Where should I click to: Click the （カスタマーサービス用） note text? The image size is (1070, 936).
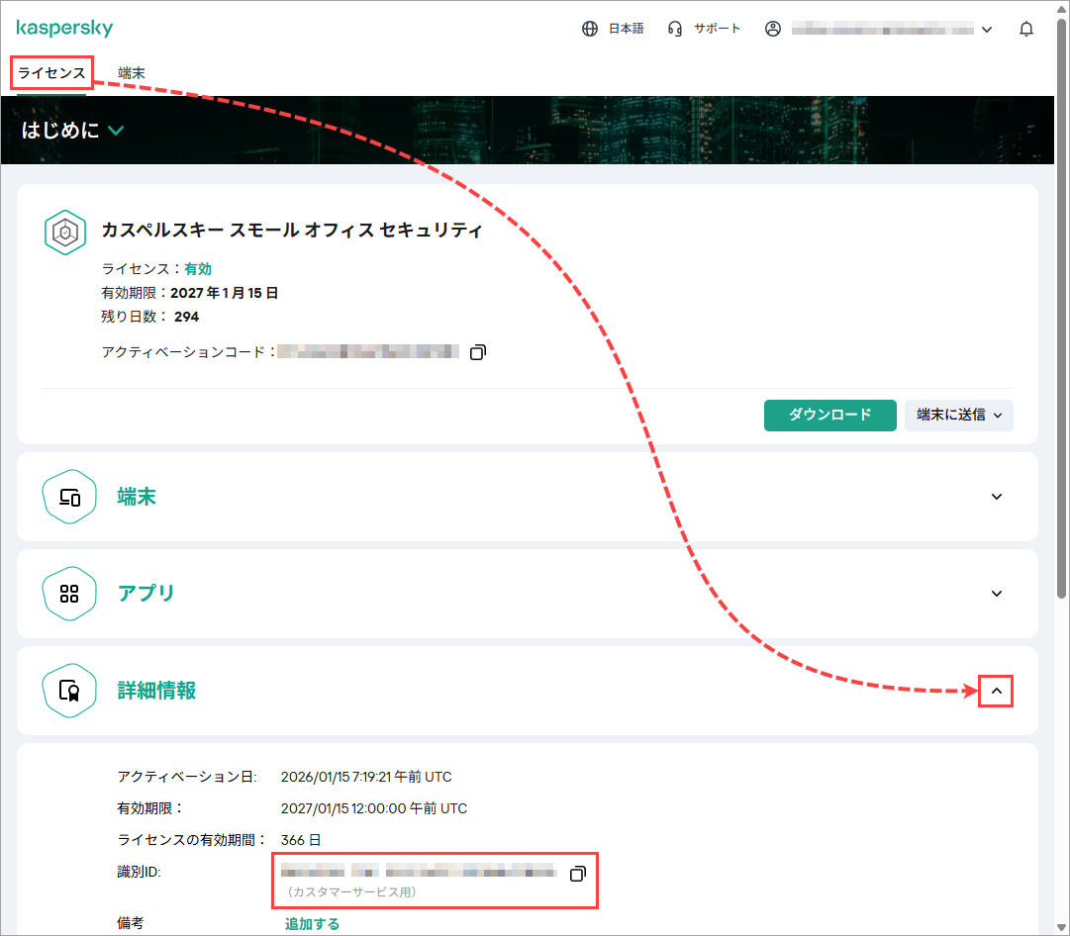pyautogui.click(x=350, y=891)
